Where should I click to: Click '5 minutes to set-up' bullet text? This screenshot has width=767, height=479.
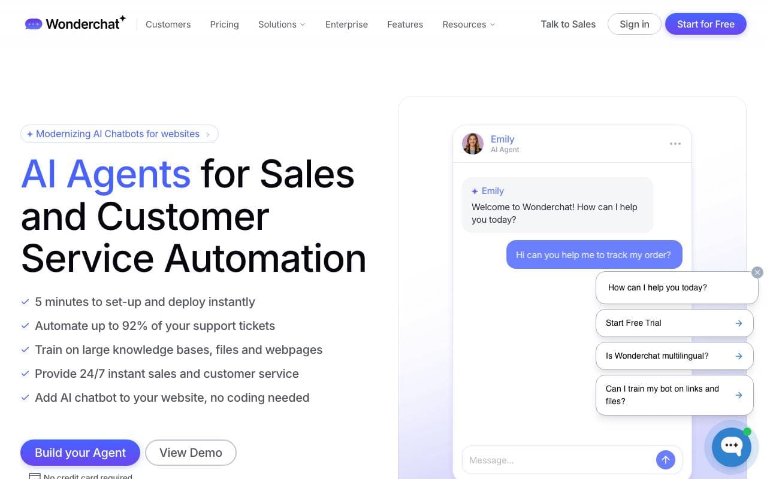click(x=145, y=302)
